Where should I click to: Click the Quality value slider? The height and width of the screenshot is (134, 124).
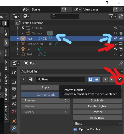[x=46, y=112]
